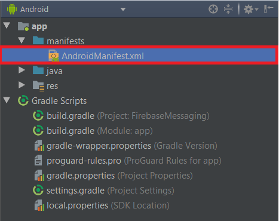Image resolution: width=279 pixels, height=221 pixels.
Task: Collapse the app module node
Action: coord(7,25)
